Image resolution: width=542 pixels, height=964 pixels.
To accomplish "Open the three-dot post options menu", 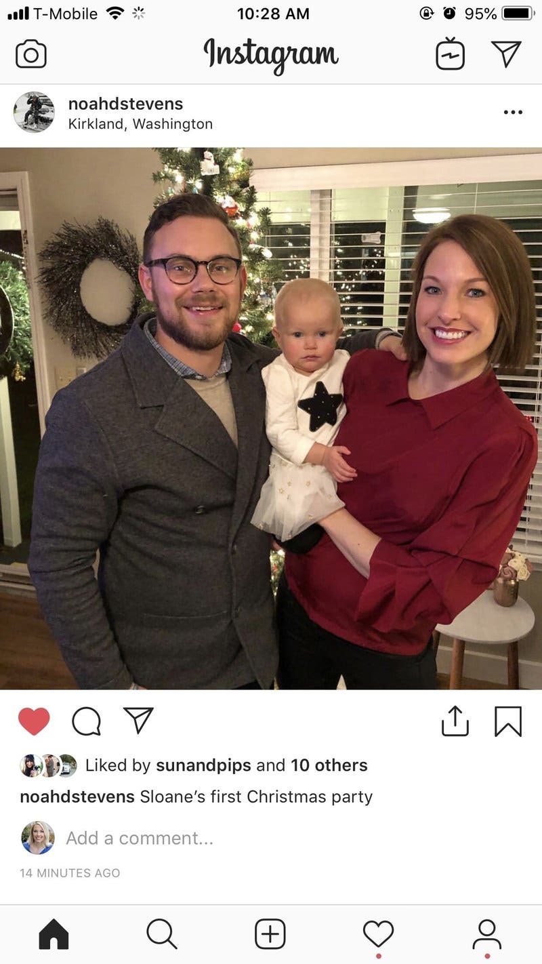I will pyautogui.click(x=513, y=113).
